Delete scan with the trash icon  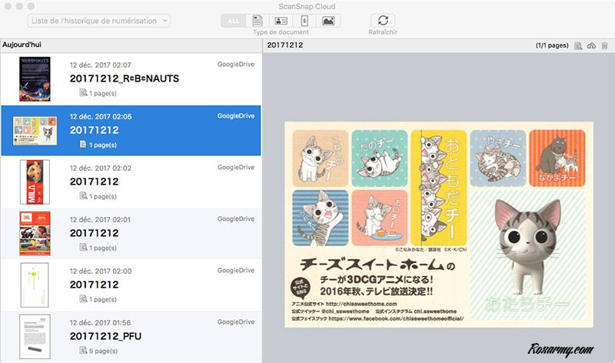coord(603,46)
